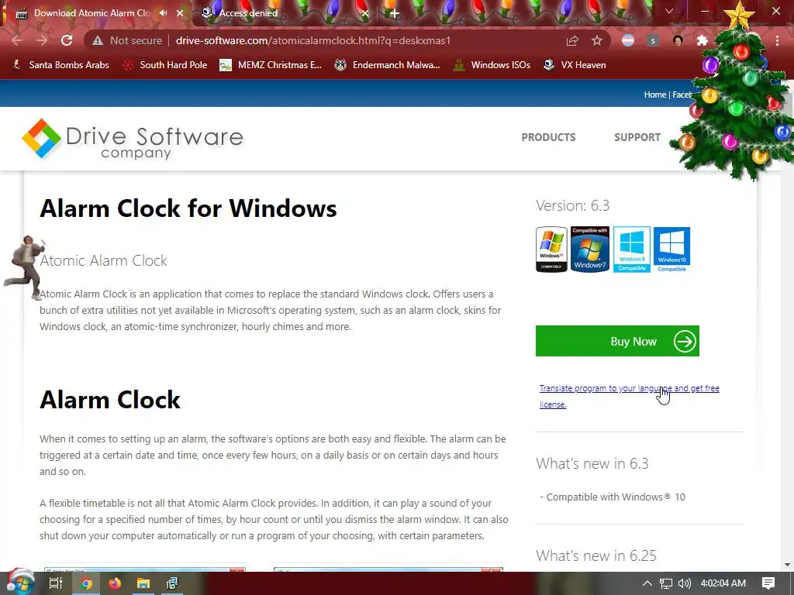Screen dimensions: 794x595
Task: Expand the tab search dropdown arrow
Action: click(669, 11)
